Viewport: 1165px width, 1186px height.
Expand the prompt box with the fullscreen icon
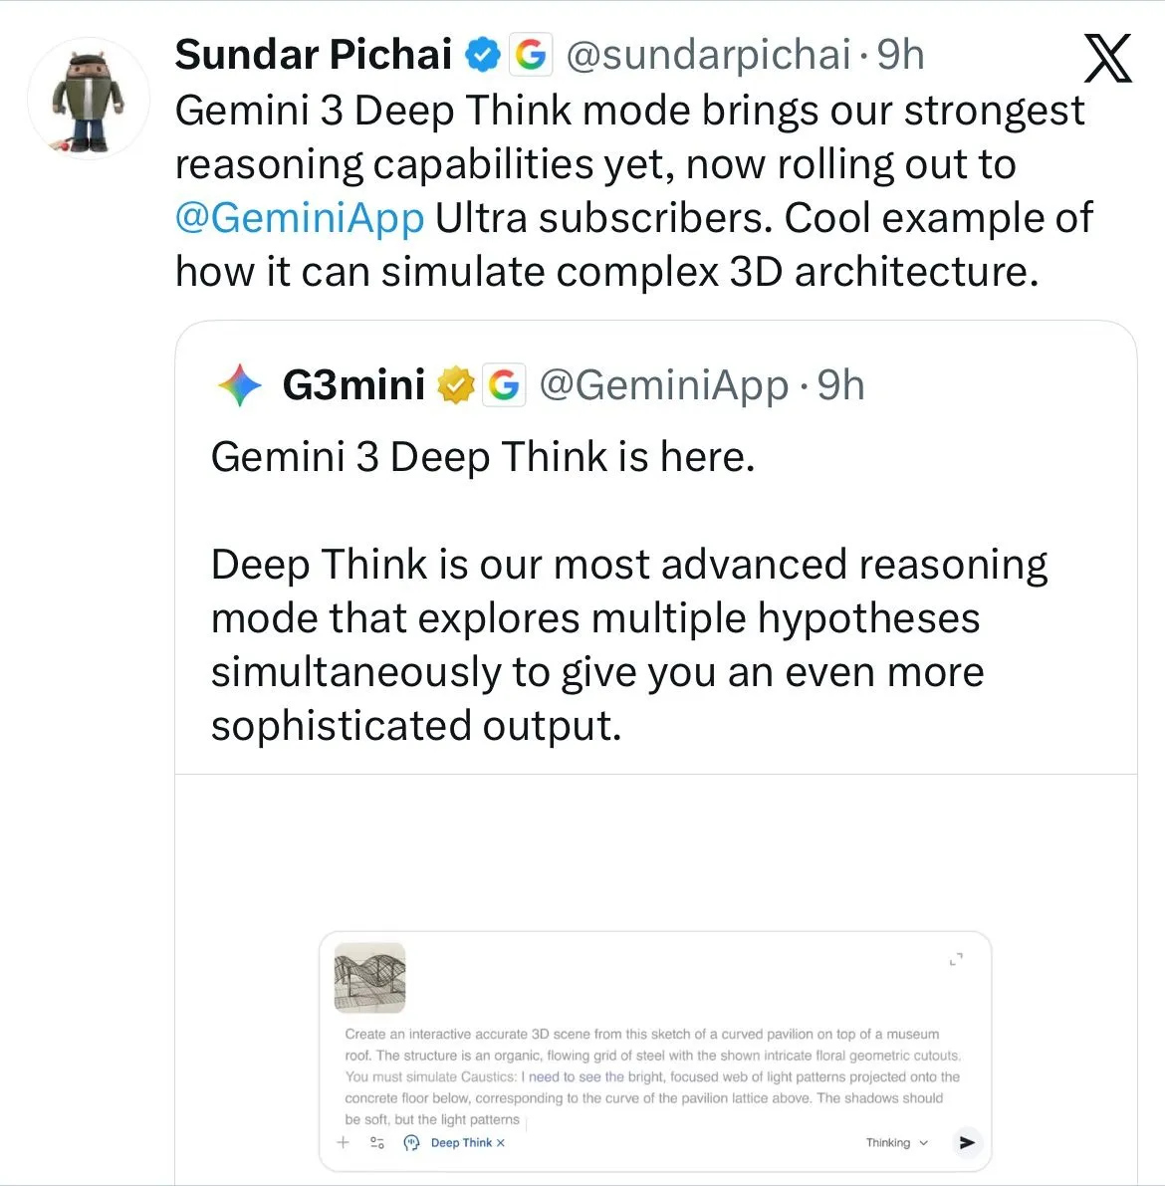956,960
